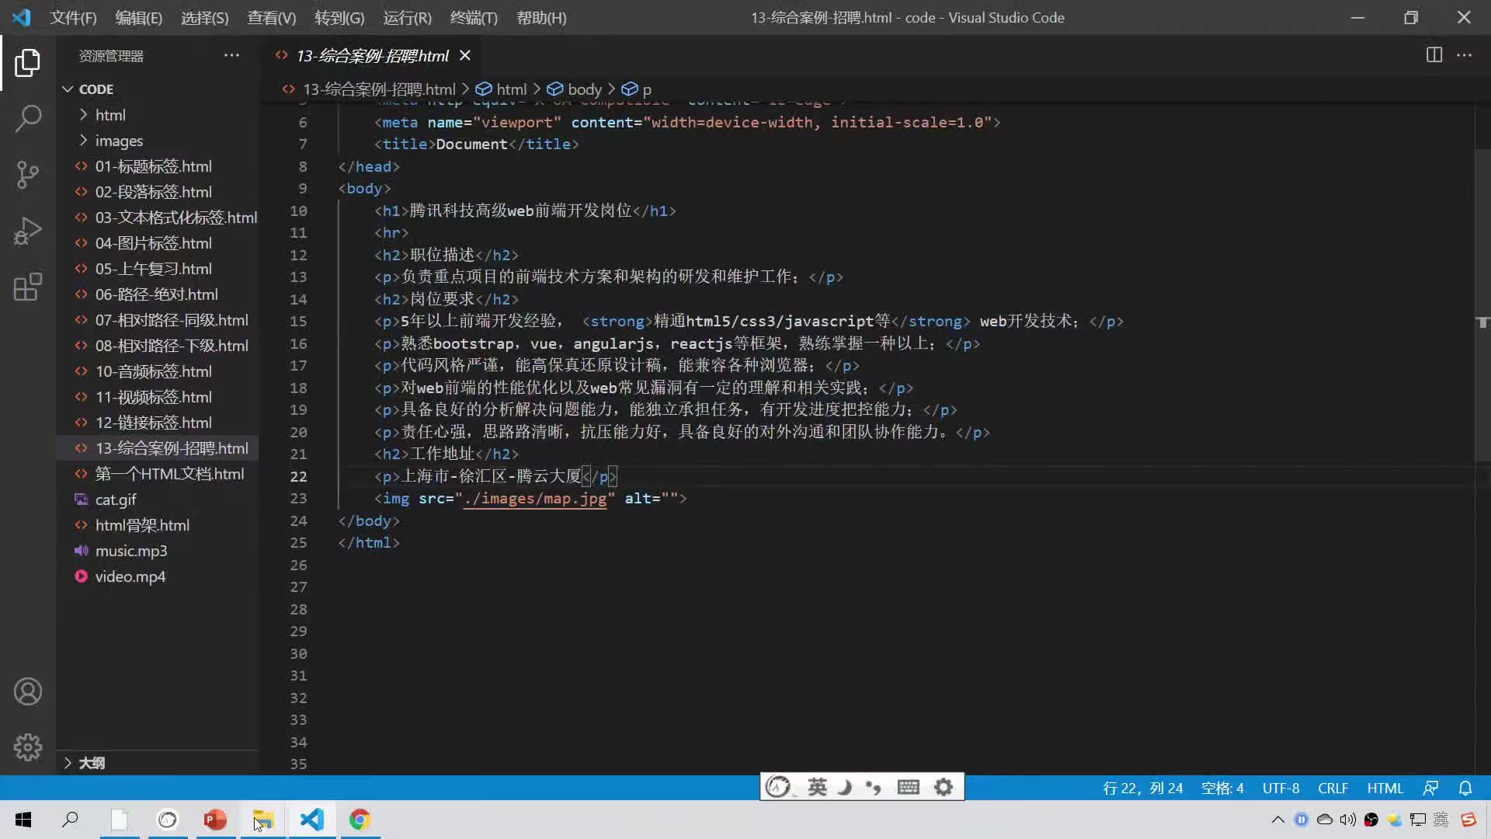This screenshot has width=1491, height=839.
Task: Click the Extensions icon in sidebar
Action: (x=28, y=286)
